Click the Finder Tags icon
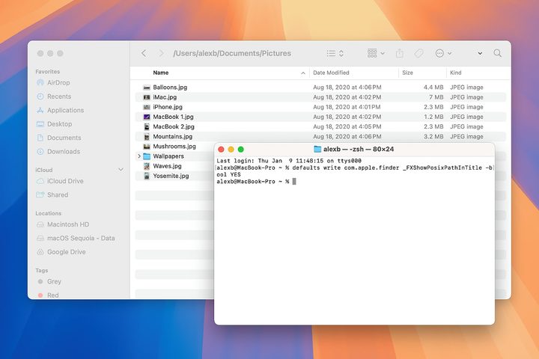 [x=419, y=53]
